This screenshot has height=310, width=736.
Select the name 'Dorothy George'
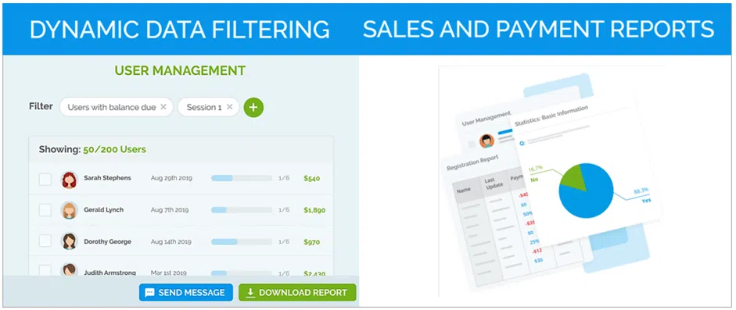(x=107, y=241)
